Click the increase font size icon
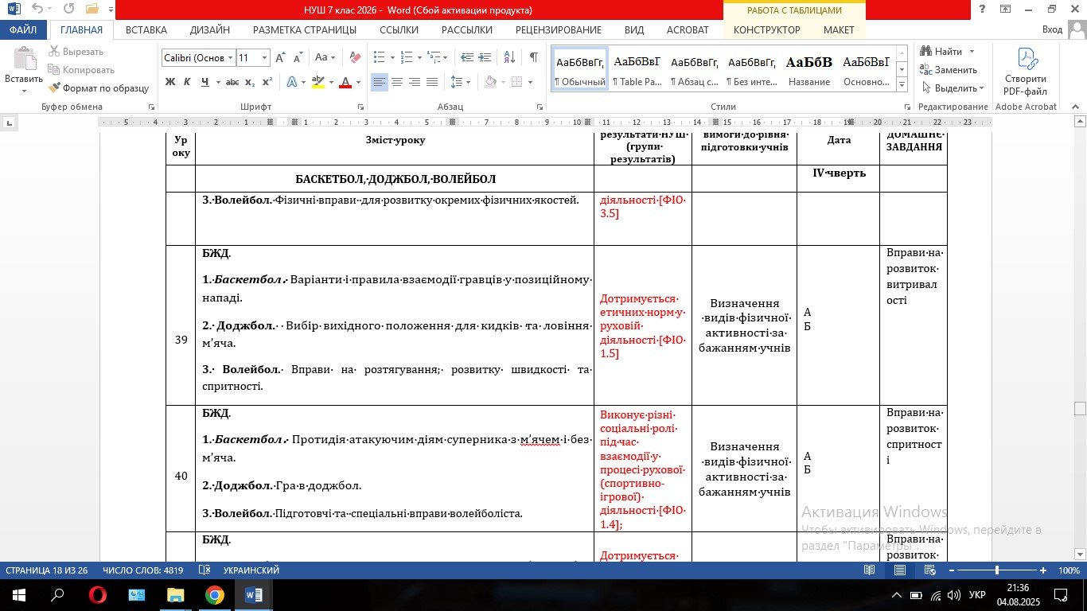 click(x=280, y=57)
